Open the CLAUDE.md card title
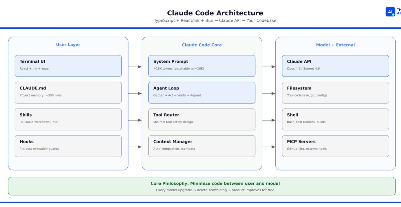This screenshot has height=207, width=401. 33,88
